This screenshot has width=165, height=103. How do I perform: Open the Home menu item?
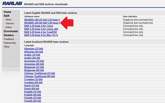[x=7, y=12]
